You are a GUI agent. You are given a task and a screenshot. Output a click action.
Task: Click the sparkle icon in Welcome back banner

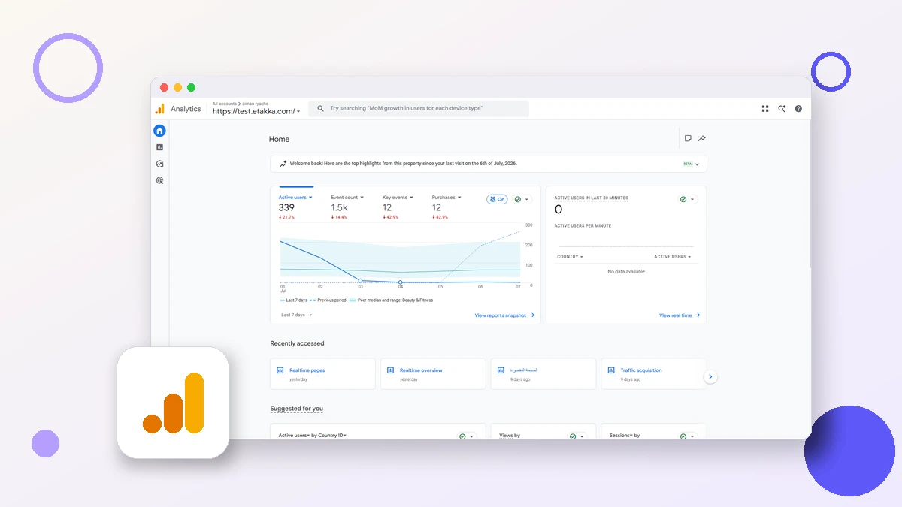pos(283,164)
